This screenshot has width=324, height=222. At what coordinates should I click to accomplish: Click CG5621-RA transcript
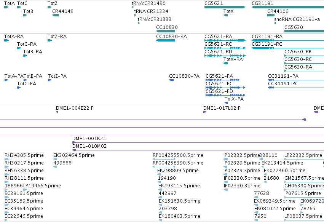[225, 40]
